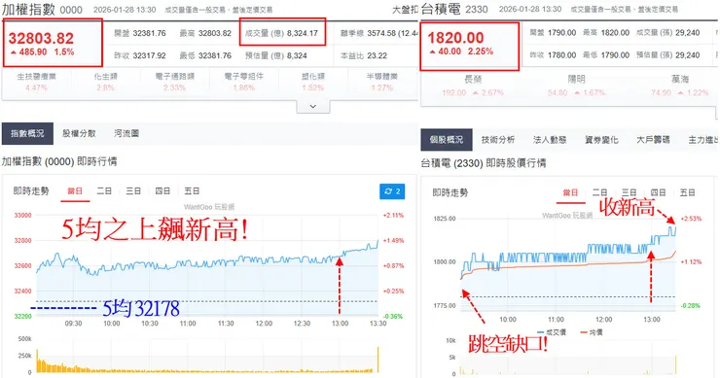
Task: Open the 法人動態 tab
Action: click(x=550, y=140)
